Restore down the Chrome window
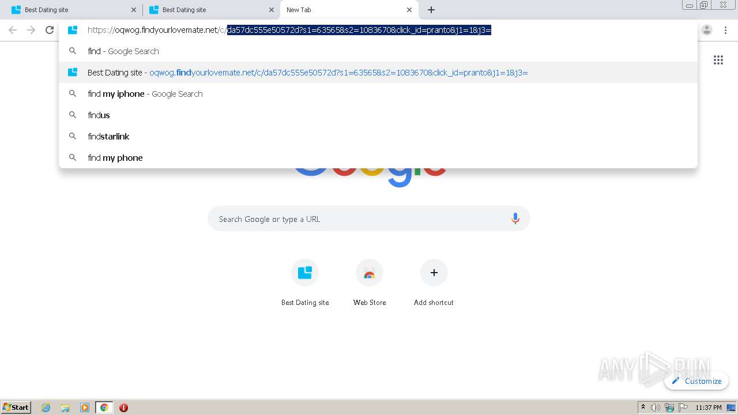Image resolution: width=738 pixels, height=415 pixels. click(x=704, y=5)
